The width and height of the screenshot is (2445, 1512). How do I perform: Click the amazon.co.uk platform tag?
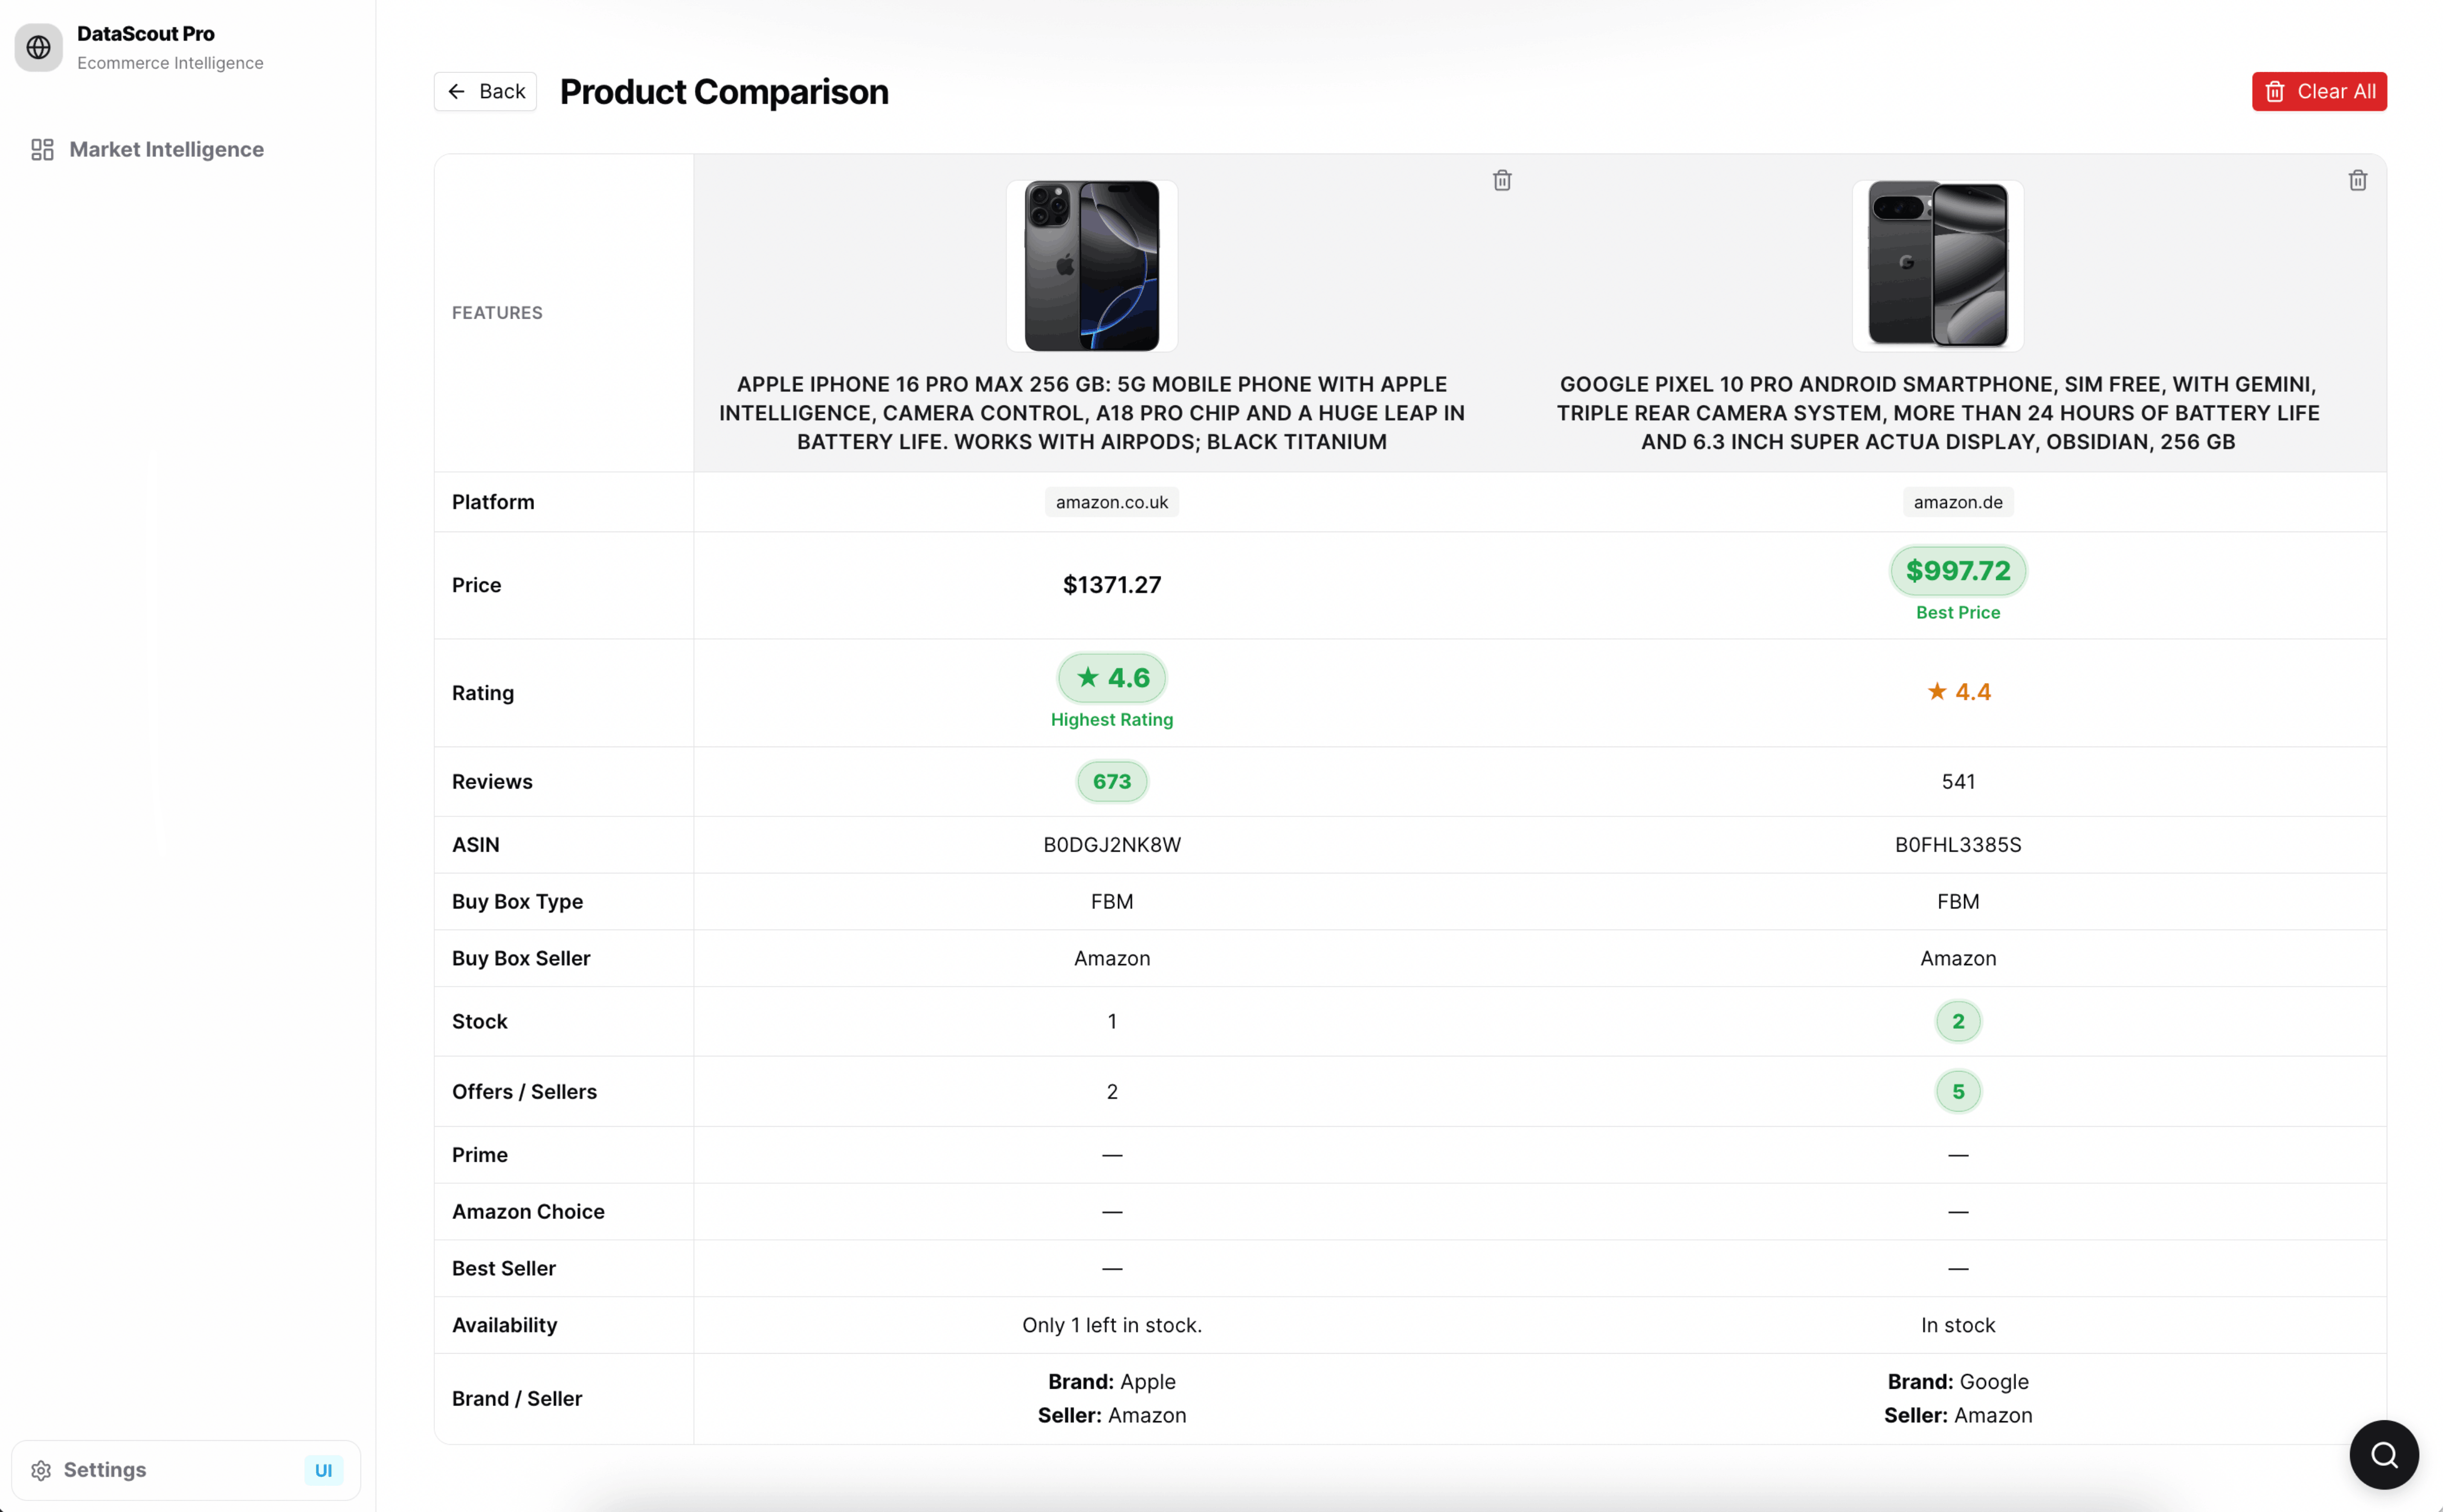click(x=1111, y=502)
